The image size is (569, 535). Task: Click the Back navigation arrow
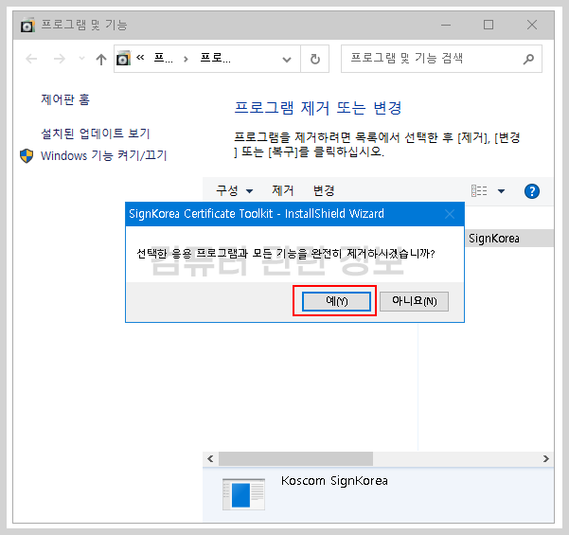[31, 59]
